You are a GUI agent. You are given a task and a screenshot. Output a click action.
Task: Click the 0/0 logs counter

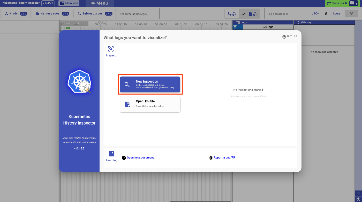(268, 27)
